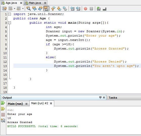Shift the line left using toolbar
The height and width of the screenshot is (136, 141).
coord(72,9)
